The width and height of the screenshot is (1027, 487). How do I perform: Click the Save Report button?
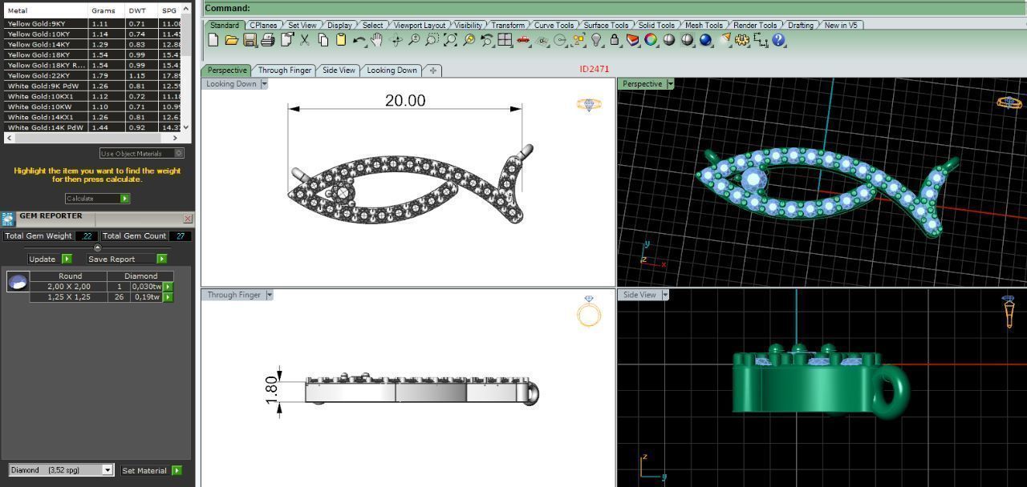pos(127,259)
